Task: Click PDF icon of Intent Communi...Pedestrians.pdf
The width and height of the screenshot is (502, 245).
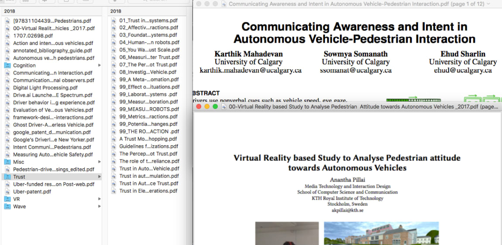Action: click(x=7, y=147)
